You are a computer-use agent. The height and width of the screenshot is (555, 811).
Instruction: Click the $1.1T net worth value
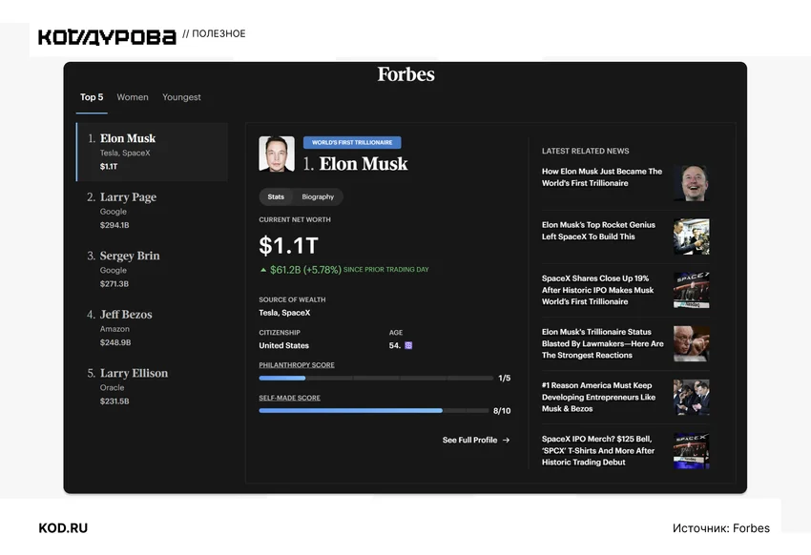click(288, 246)
